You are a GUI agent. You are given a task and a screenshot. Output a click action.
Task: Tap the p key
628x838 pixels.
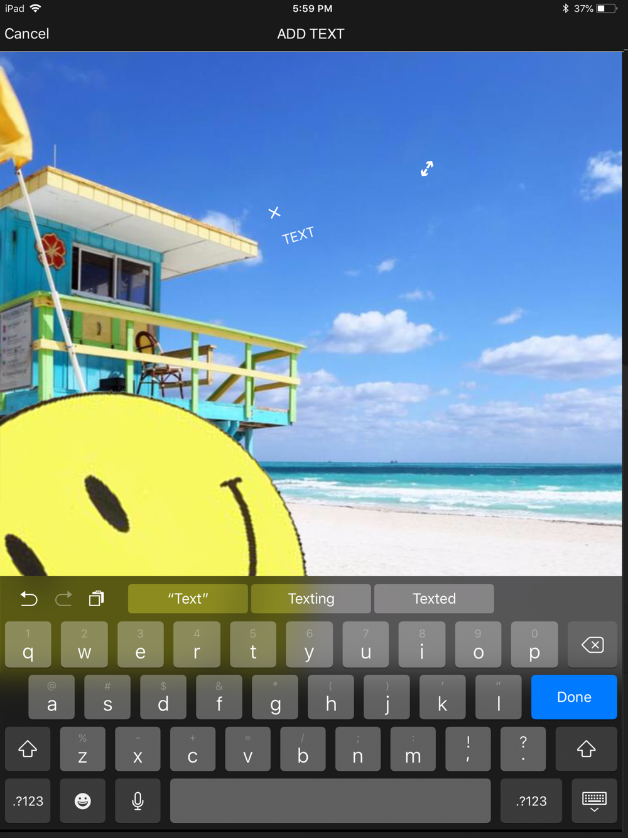[534, 645]
